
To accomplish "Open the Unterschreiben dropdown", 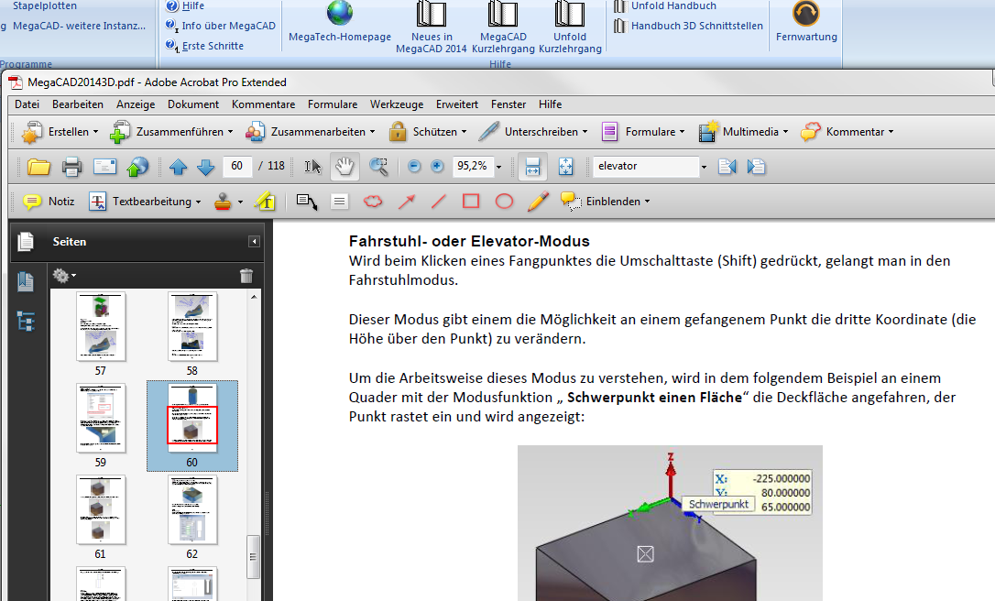I will coord(533,132).
